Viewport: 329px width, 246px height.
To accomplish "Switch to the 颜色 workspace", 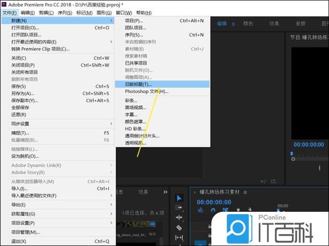I will click(248, 23).
